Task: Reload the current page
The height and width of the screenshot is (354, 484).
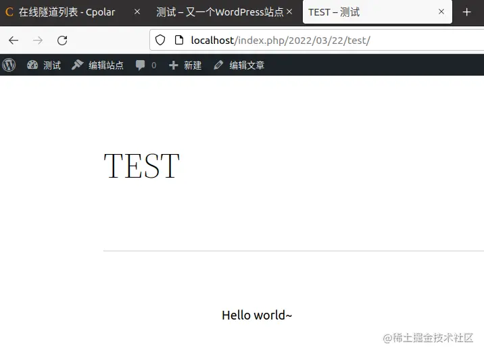Action: coord(62,41)
